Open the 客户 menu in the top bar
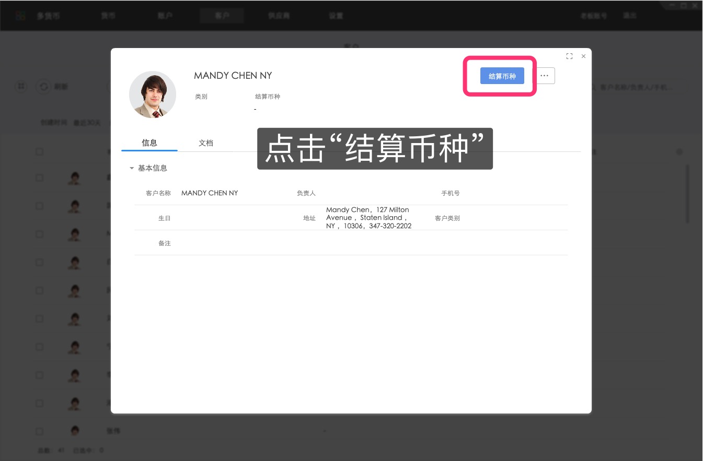The height and width of the screenshot is (461, 703). pos(222,16)
